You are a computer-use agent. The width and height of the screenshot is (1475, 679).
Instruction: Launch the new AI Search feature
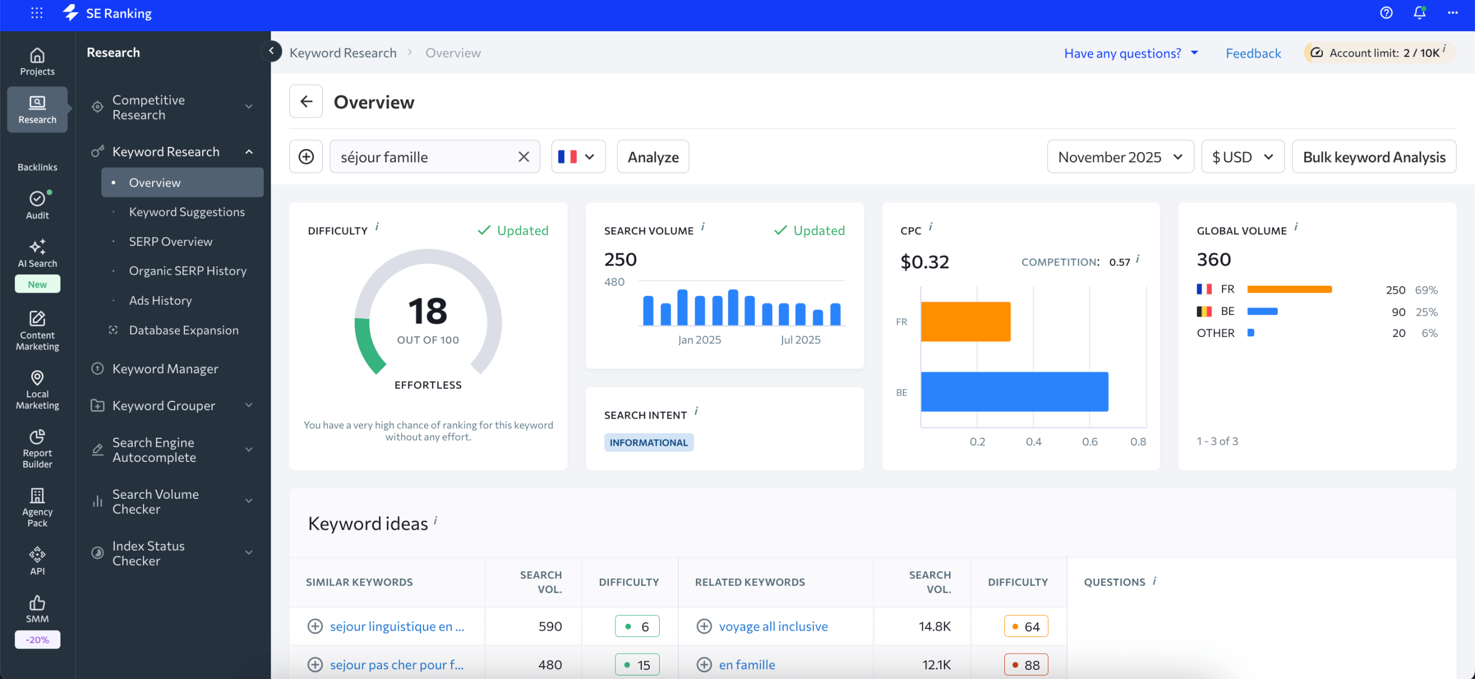(37, 253)
